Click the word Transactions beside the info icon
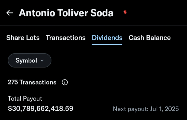The image size is (187, 120). click(38, 82)
